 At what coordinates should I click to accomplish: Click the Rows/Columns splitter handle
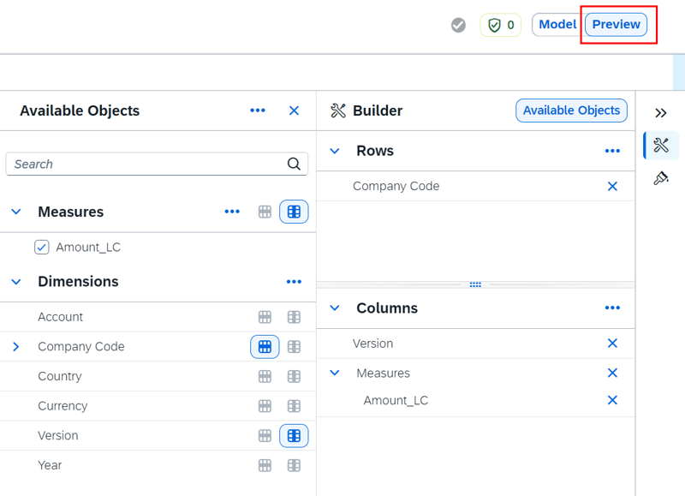(x=475, y=284)
